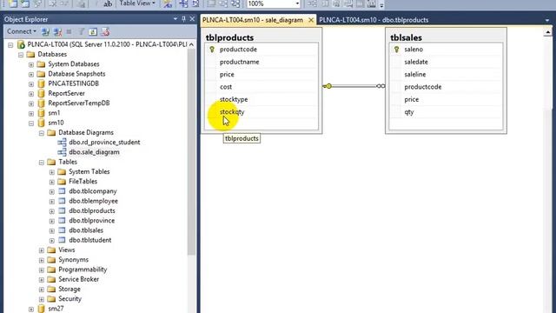Image resolution: width=556 pixels, height=313 pixels.
Task: Select the ReportServerTempDB database
Action: (x=79, y=103)
